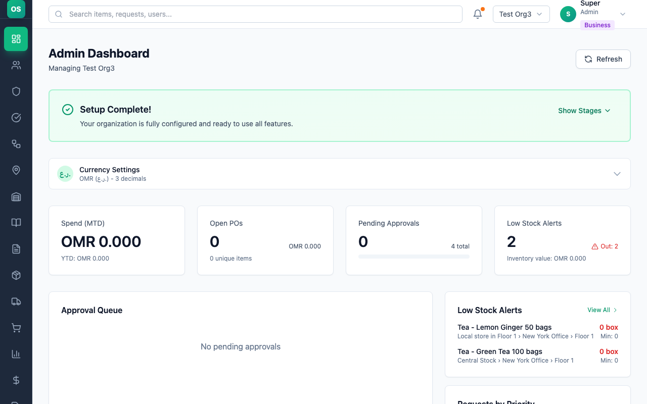Open the users icon in sidebar
Screen dimensions: 647x404
pos(16,65)
